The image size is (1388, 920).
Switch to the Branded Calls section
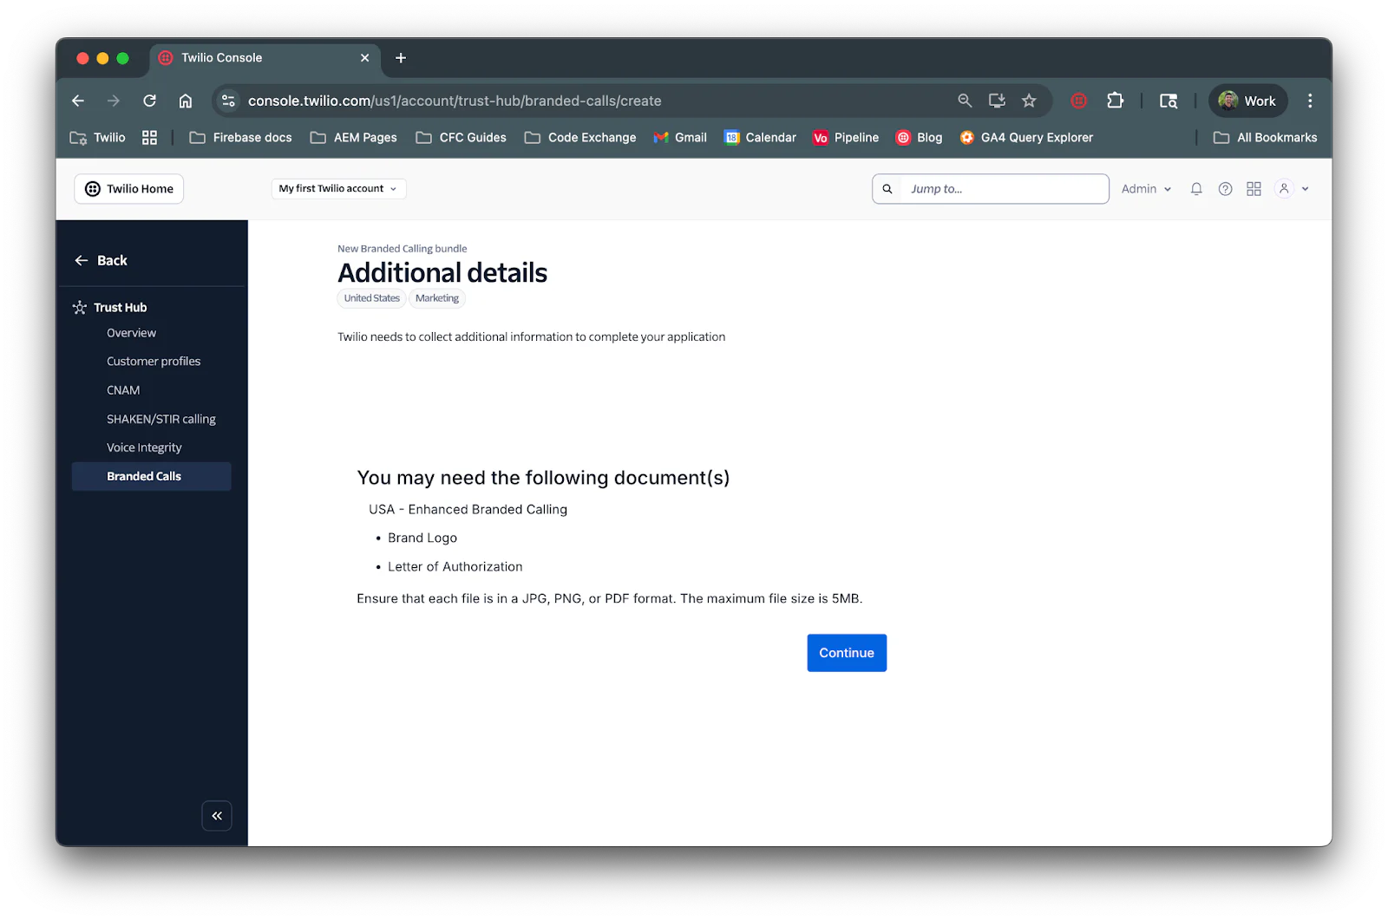click(x=143, y=476)
